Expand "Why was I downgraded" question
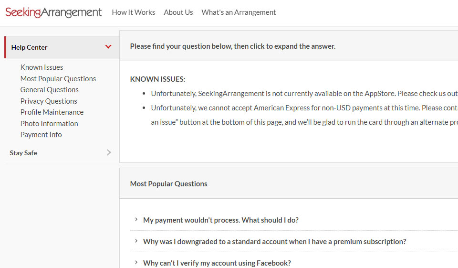 click(274, 242)
